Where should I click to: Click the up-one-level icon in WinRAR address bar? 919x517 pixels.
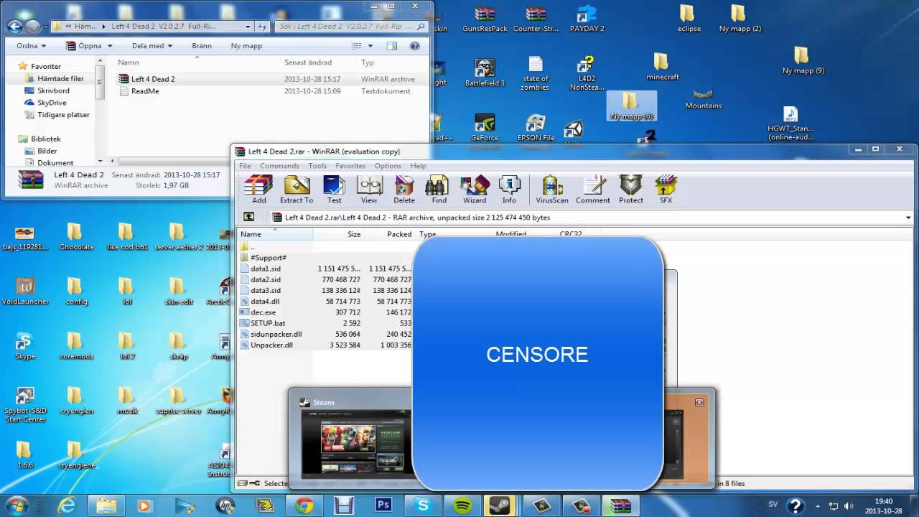(x=248, y=217)
